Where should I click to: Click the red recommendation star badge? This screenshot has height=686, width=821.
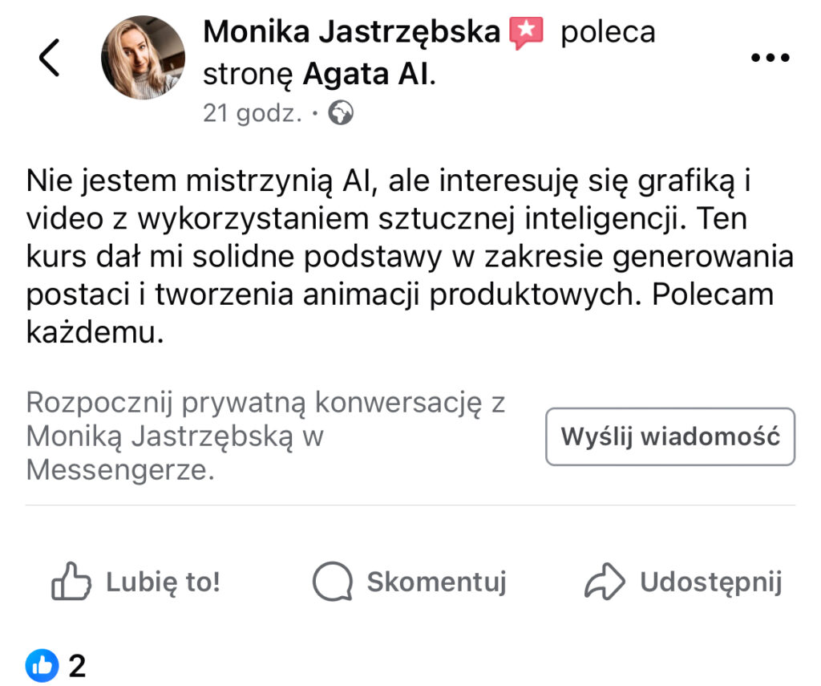click(526, 32)
